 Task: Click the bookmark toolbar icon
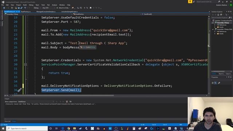point(91,8)
